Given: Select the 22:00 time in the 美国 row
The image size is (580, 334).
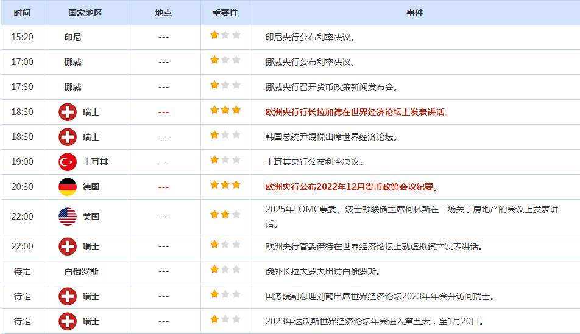Looking at the screenshot, I should point(22,217).
